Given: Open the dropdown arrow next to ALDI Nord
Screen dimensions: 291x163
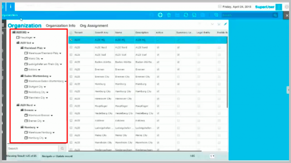Looking at the screenshot, I should tap(34, 105).
